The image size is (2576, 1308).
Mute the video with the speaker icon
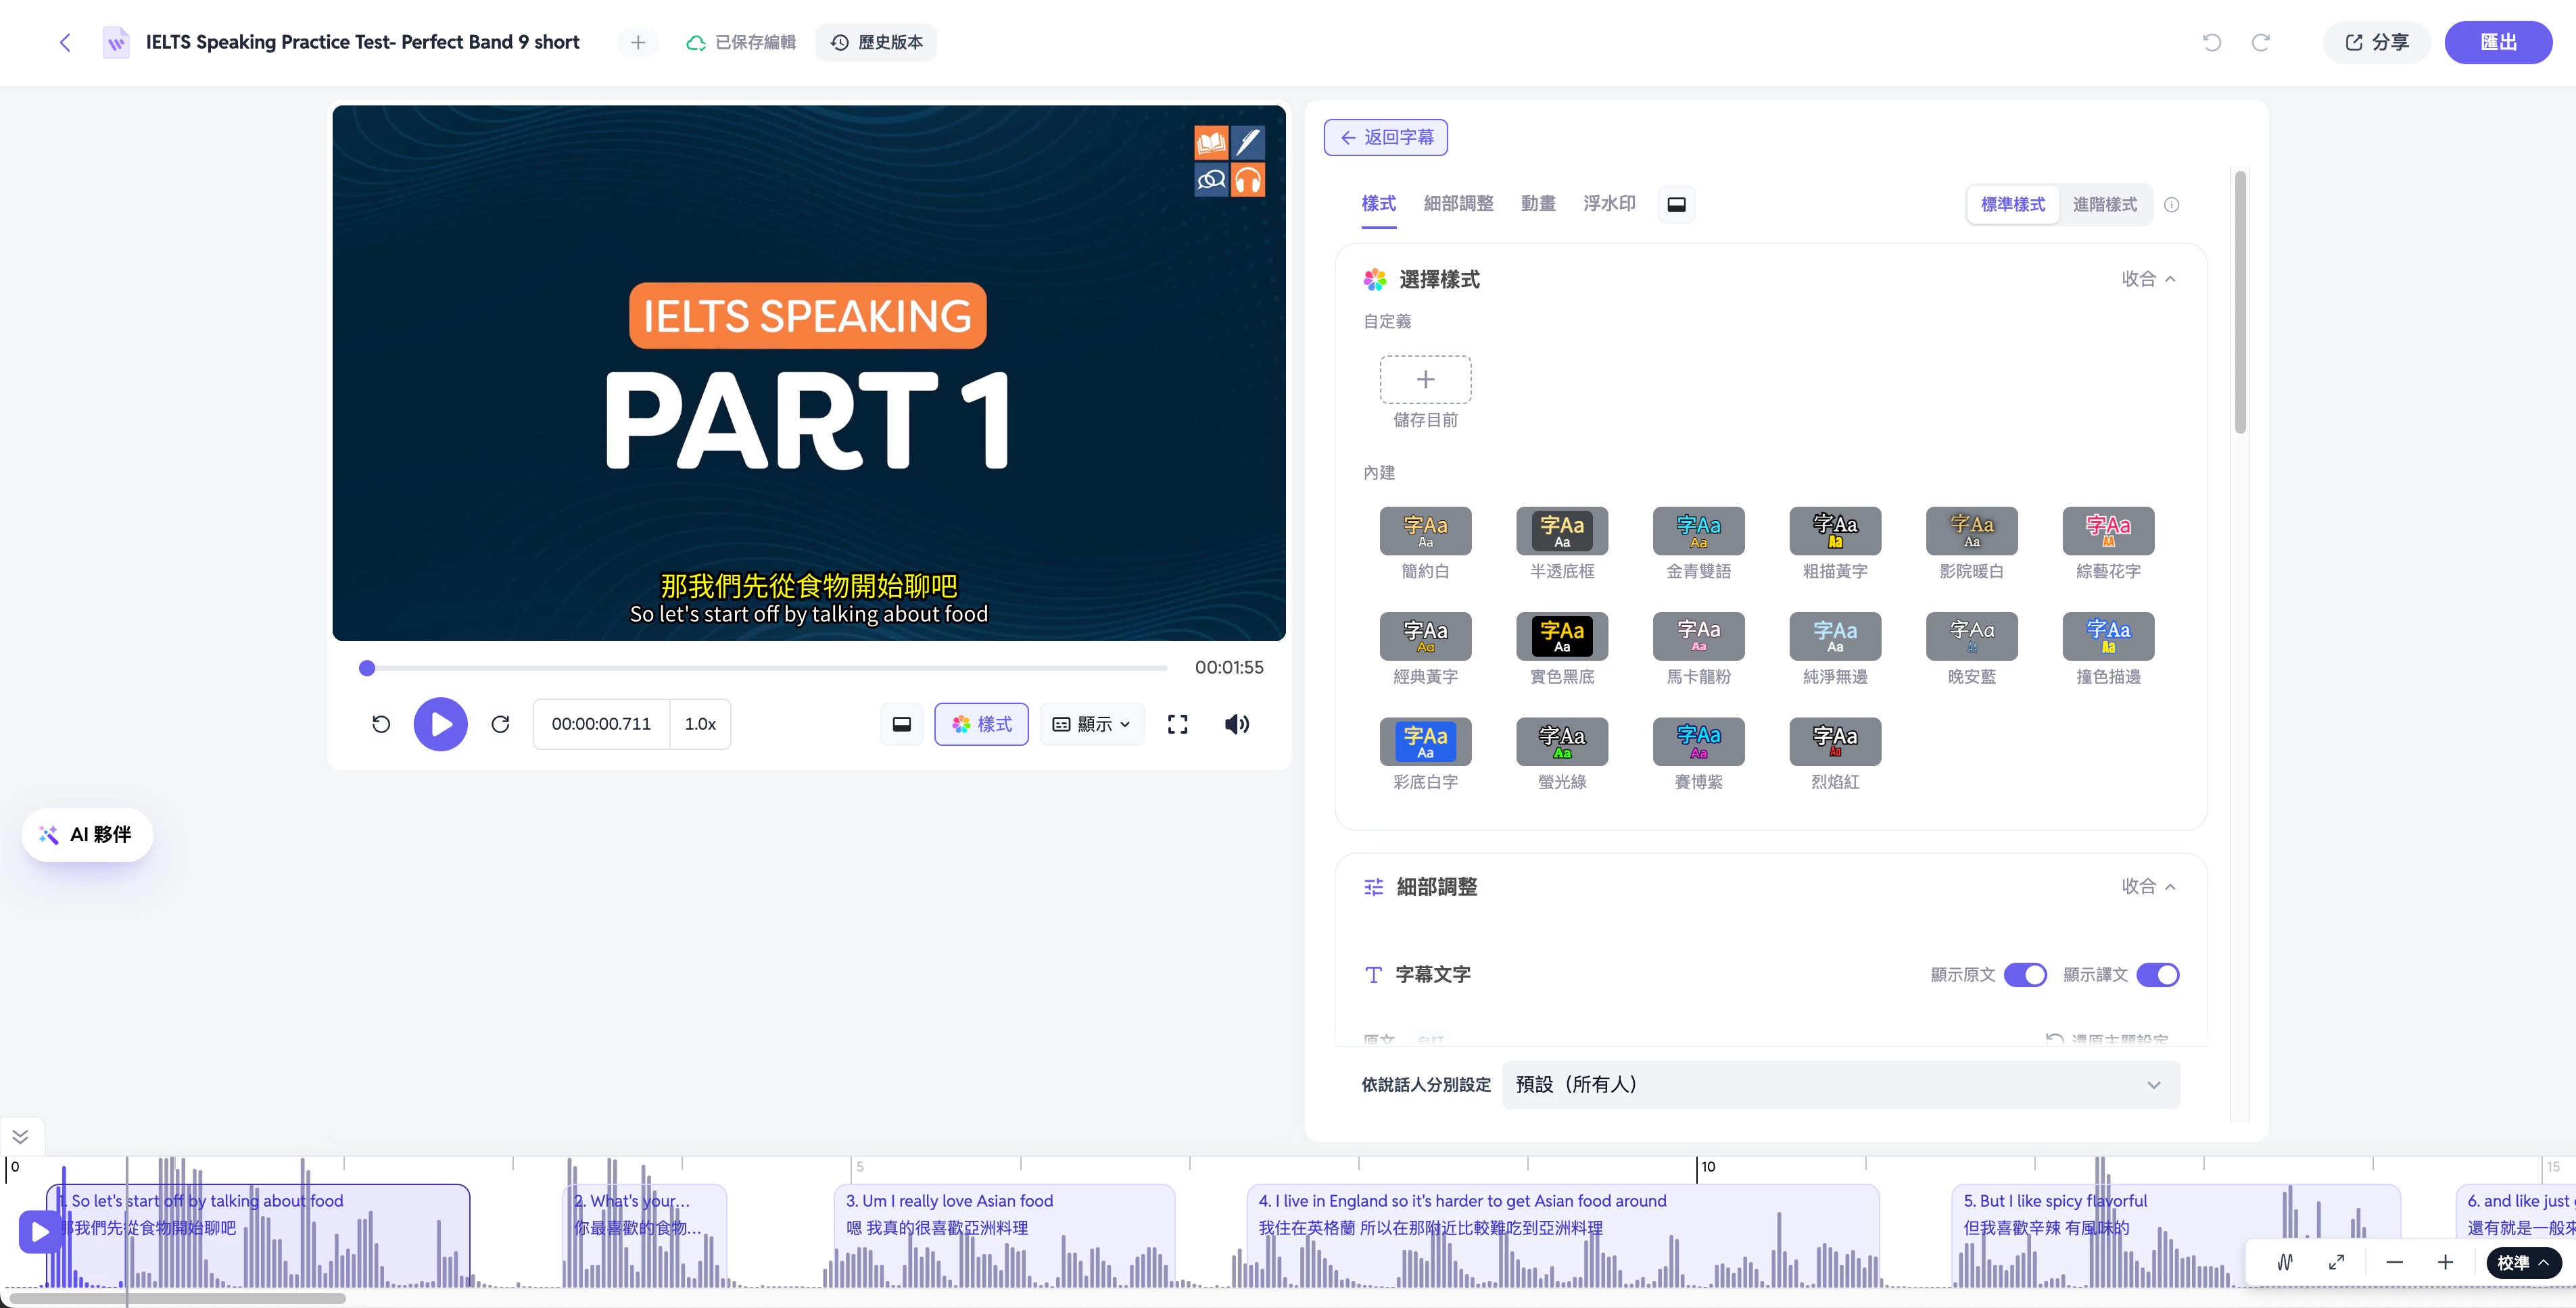pyautogui.click(x=1236, y=724)
